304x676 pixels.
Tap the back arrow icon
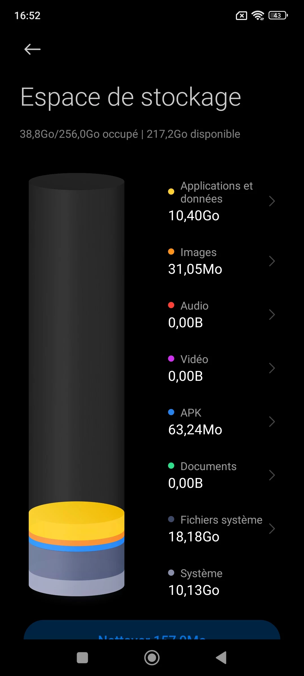tap(32, 49)
